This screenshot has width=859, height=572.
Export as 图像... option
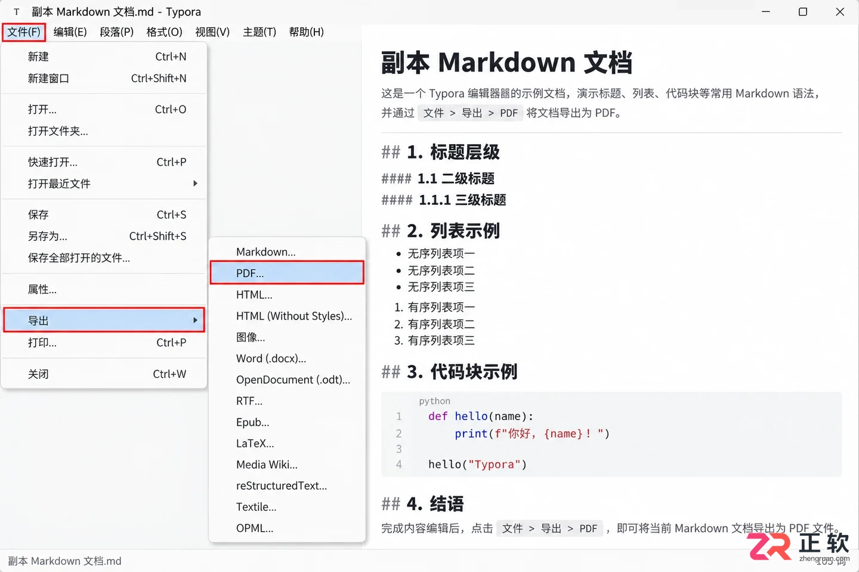point(287,337)
